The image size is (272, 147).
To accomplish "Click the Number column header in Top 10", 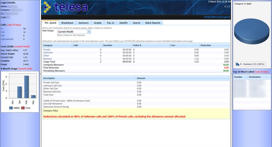I will click(240, 77).
